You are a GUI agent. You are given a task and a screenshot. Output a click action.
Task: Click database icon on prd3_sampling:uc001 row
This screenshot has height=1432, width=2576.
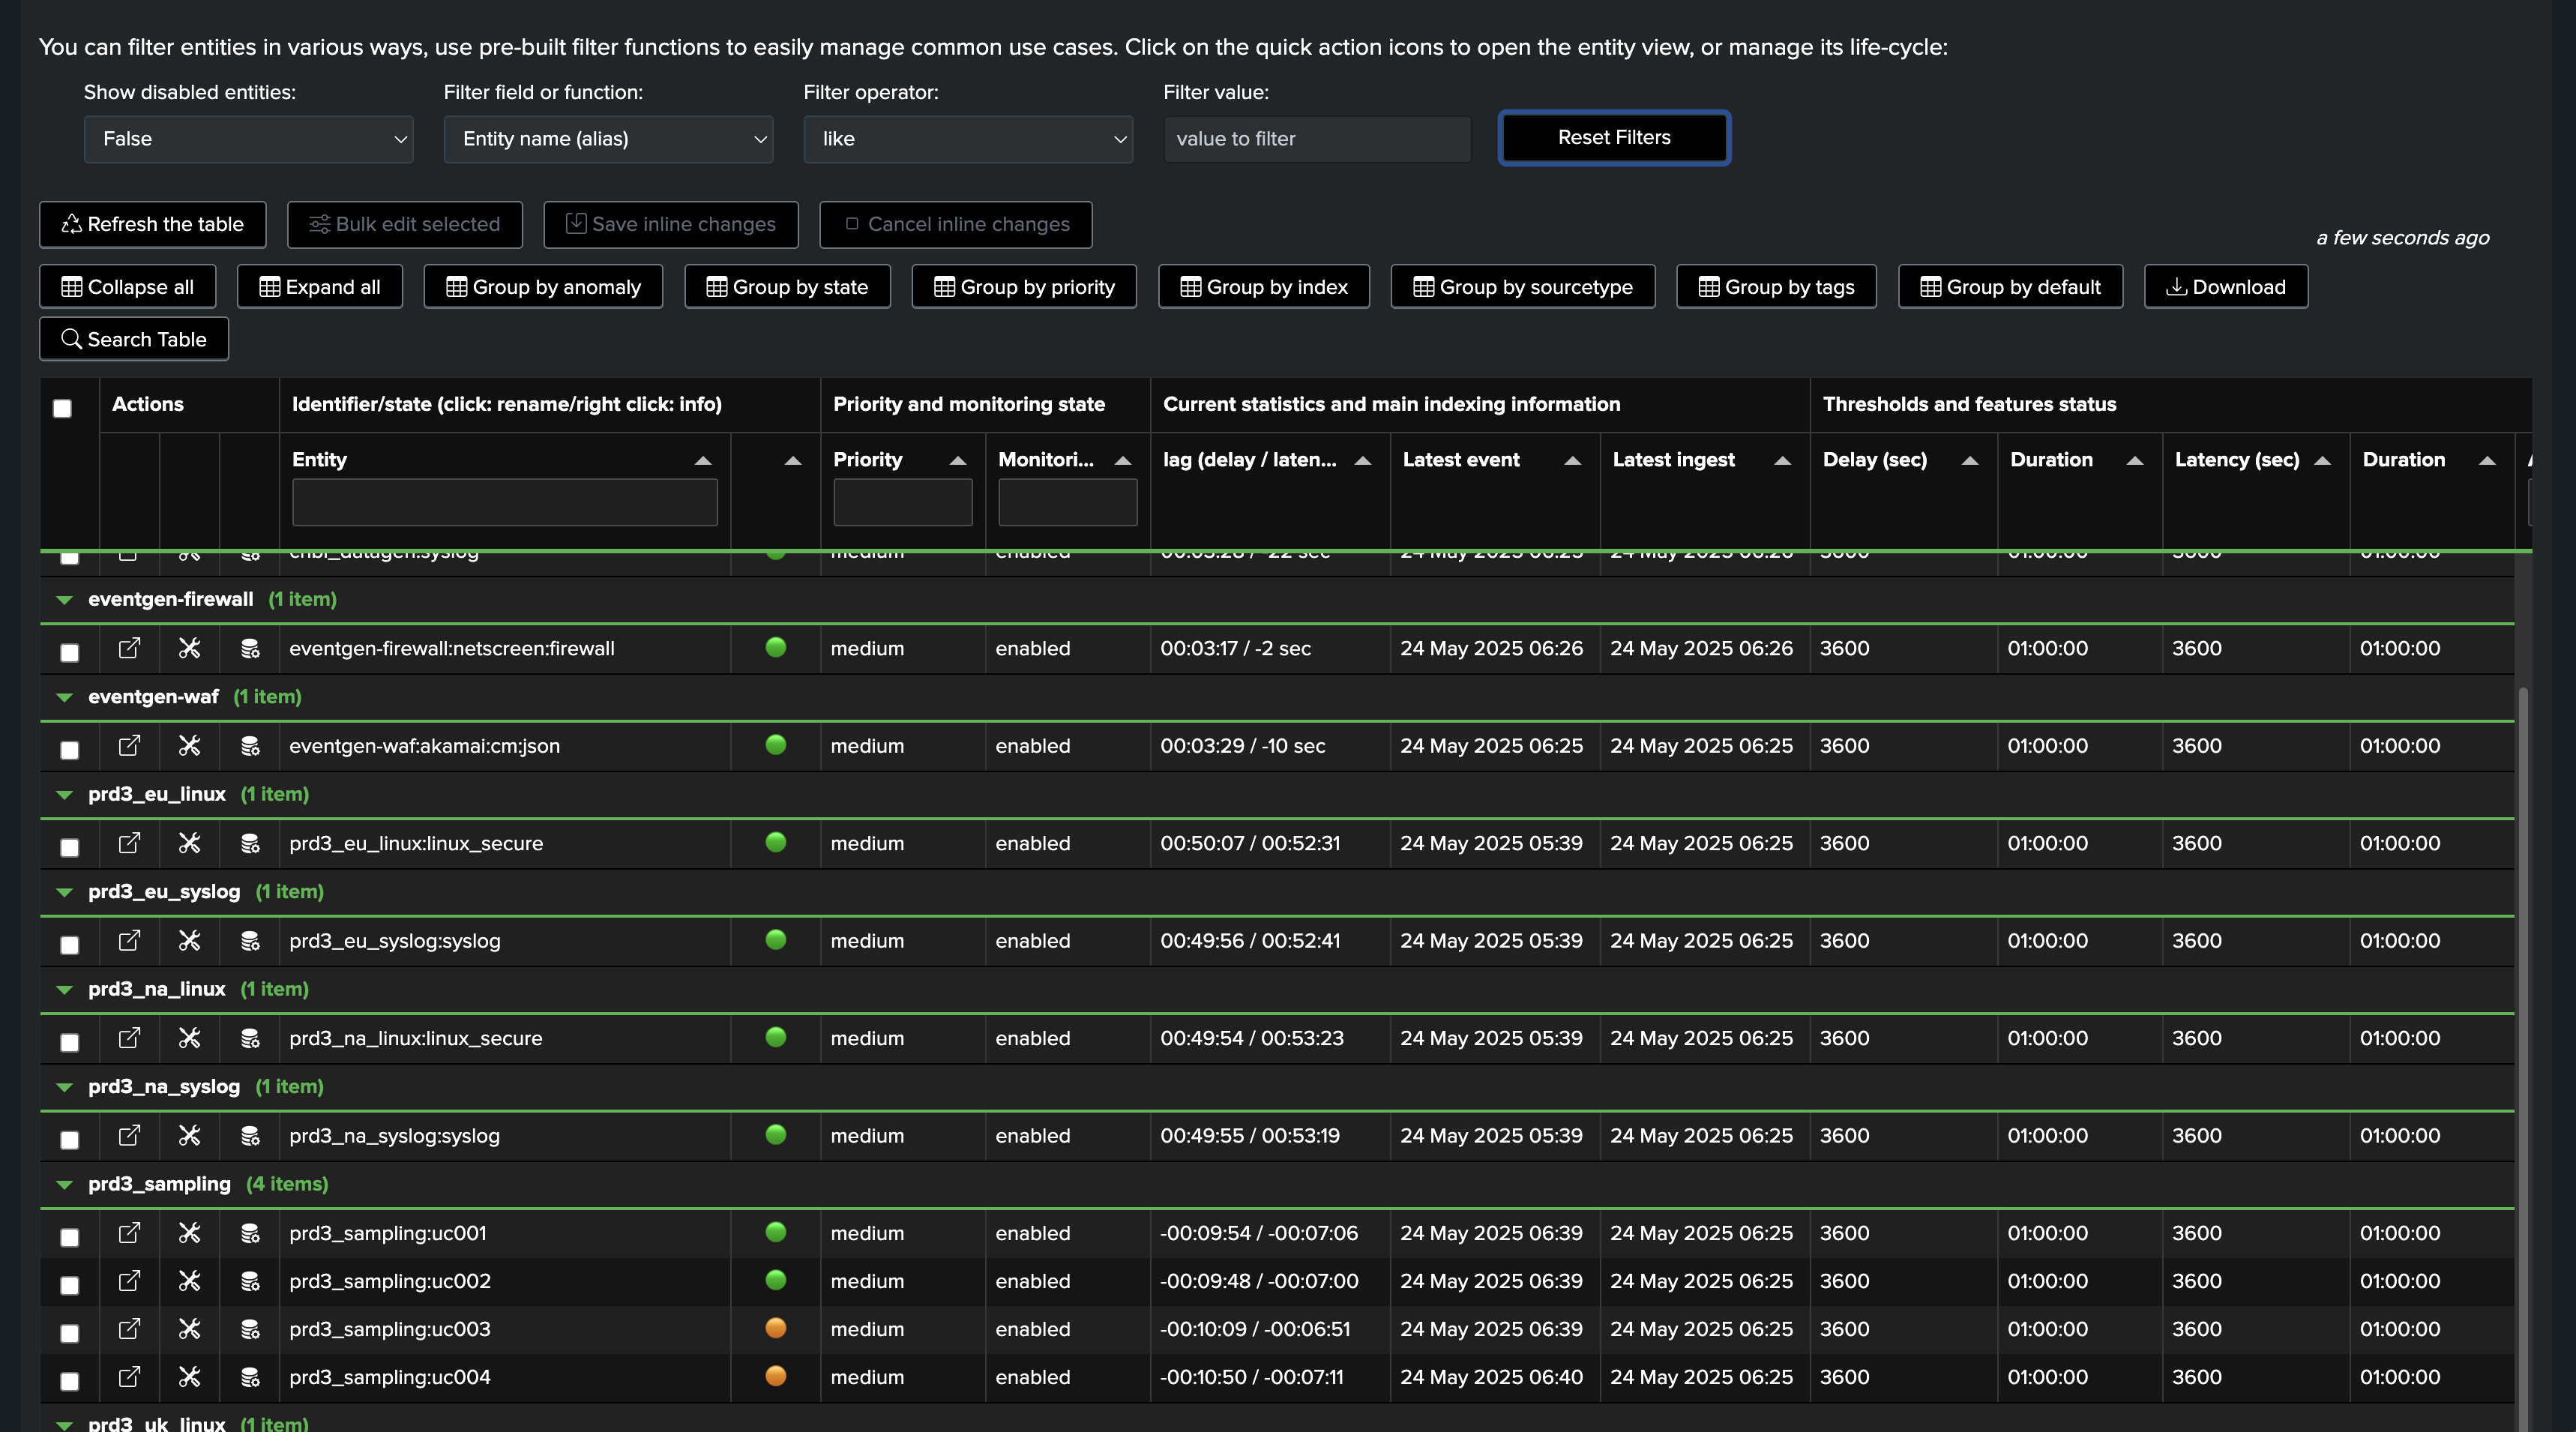point(250,1233)
